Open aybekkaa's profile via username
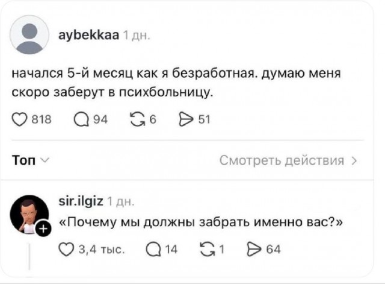The width and height of the screenshot is (385, 284). point(88,35)
